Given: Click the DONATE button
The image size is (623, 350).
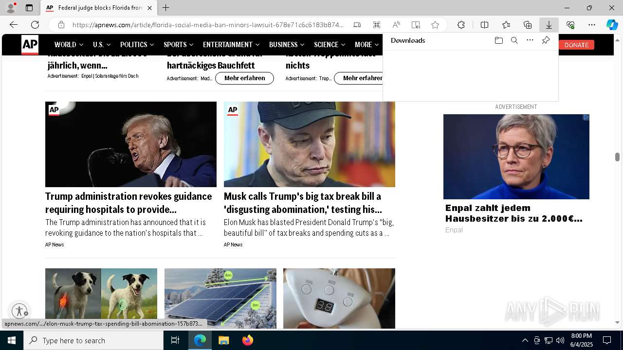Looking at the screenshot, I should 576,45.
